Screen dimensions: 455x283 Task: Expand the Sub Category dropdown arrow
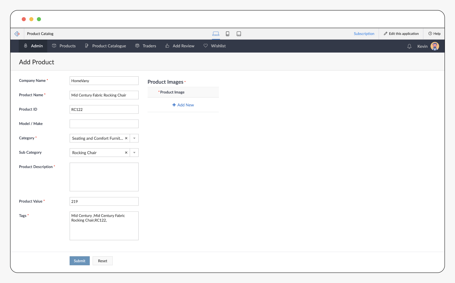(x=134, y=153)
